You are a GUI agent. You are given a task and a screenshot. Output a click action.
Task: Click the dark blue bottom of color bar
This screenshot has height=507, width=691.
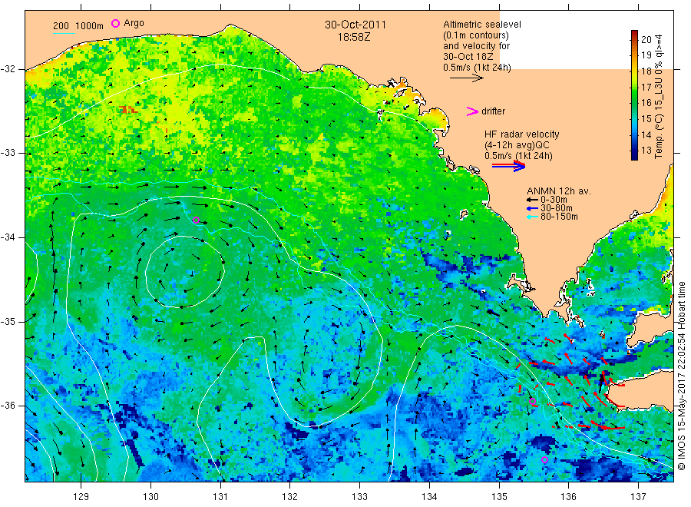point(635,156)
